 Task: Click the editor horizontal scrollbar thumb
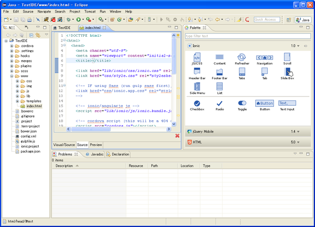(91, 129)
